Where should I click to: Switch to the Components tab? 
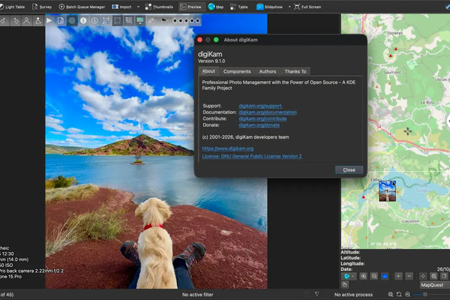pyautogui.click(x=237, y=71)
